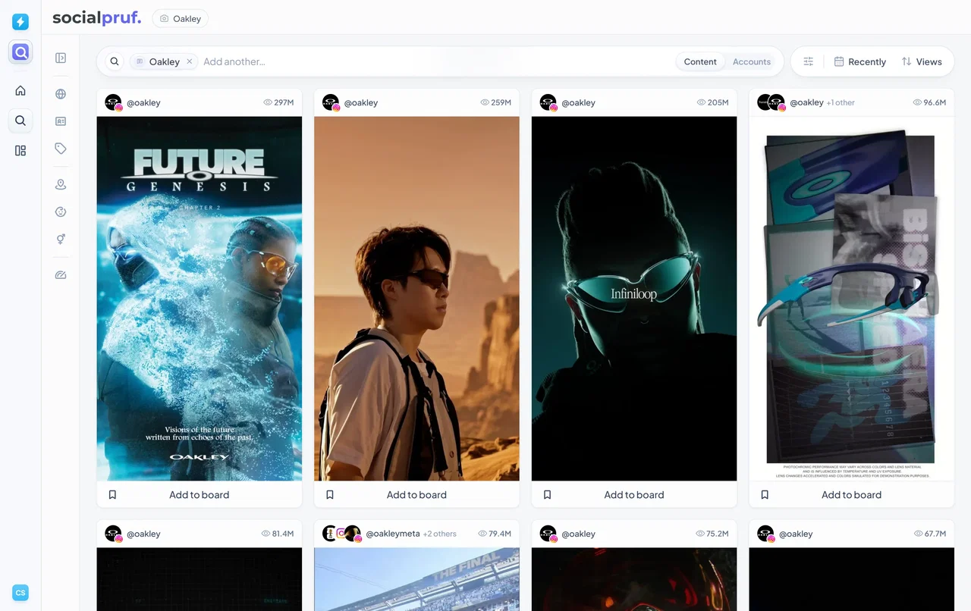Bookmark the 96.6M views post

[x=765, y=494]
